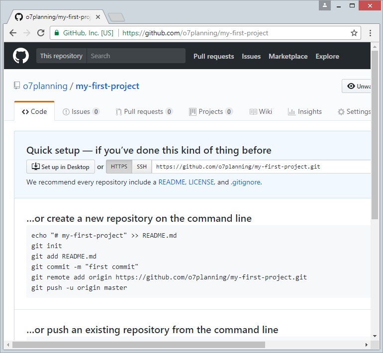
Task: Click the GitHub favicon on the browser tab
Action: 19,17
